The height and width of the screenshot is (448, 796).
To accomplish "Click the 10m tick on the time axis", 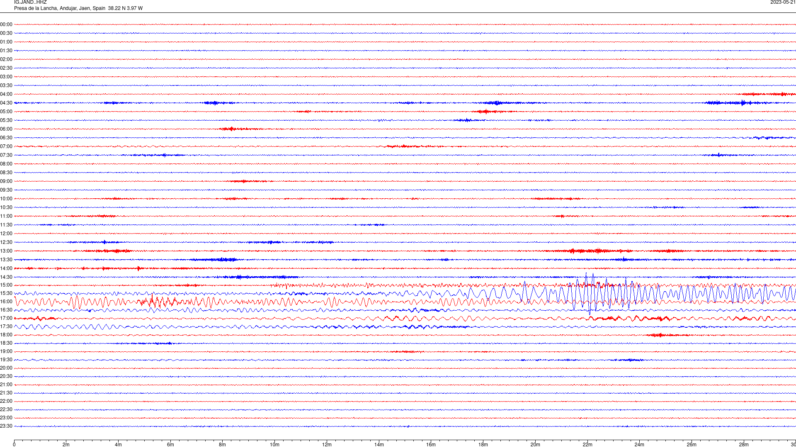I will point(274,445).
